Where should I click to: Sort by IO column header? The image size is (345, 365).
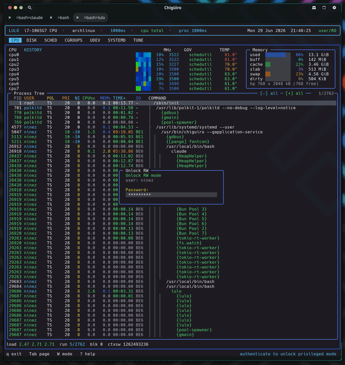pyautogui.click(x=138, y=98)
